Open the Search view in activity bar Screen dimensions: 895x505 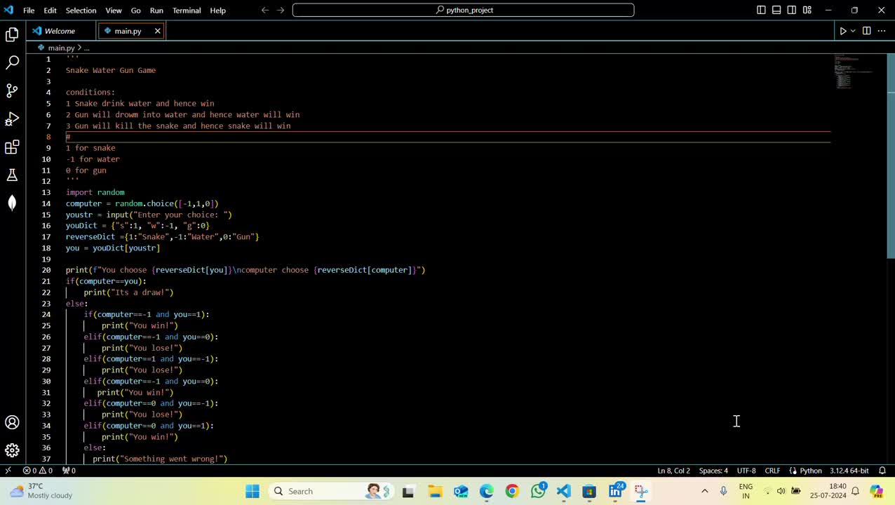pyautogui.click(x=12, y=62)
